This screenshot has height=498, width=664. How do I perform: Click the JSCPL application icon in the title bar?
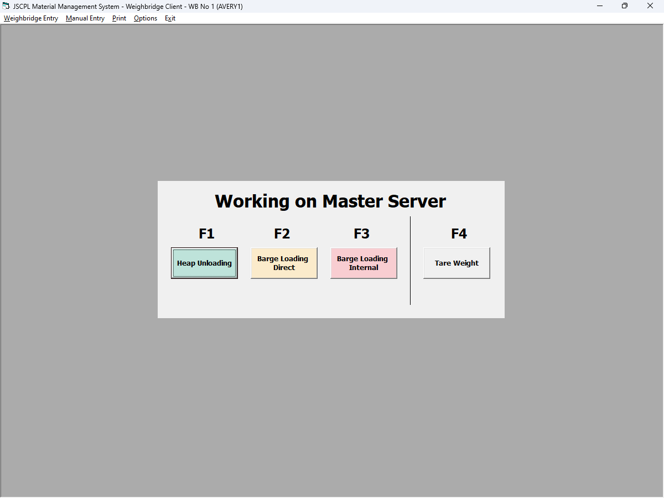coord(6,6)
